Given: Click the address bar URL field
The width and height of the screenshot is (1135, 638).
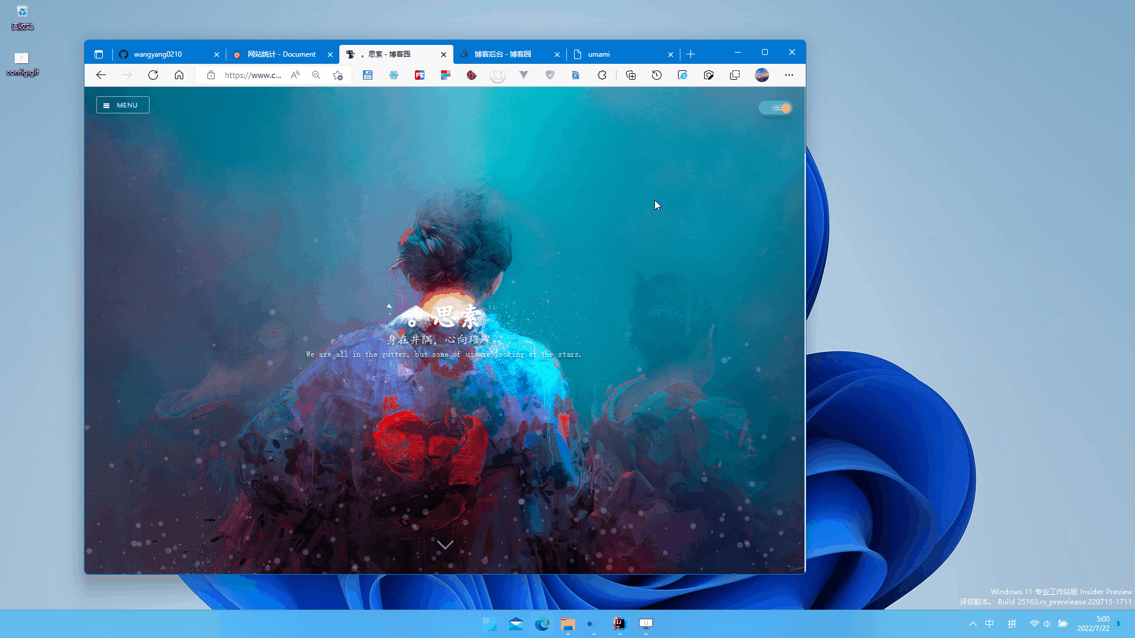Looking at the screenshot, I should [253, 75].
